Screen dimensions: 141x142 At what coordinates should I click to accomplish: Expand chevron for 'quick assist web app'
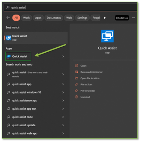point(63,133)
